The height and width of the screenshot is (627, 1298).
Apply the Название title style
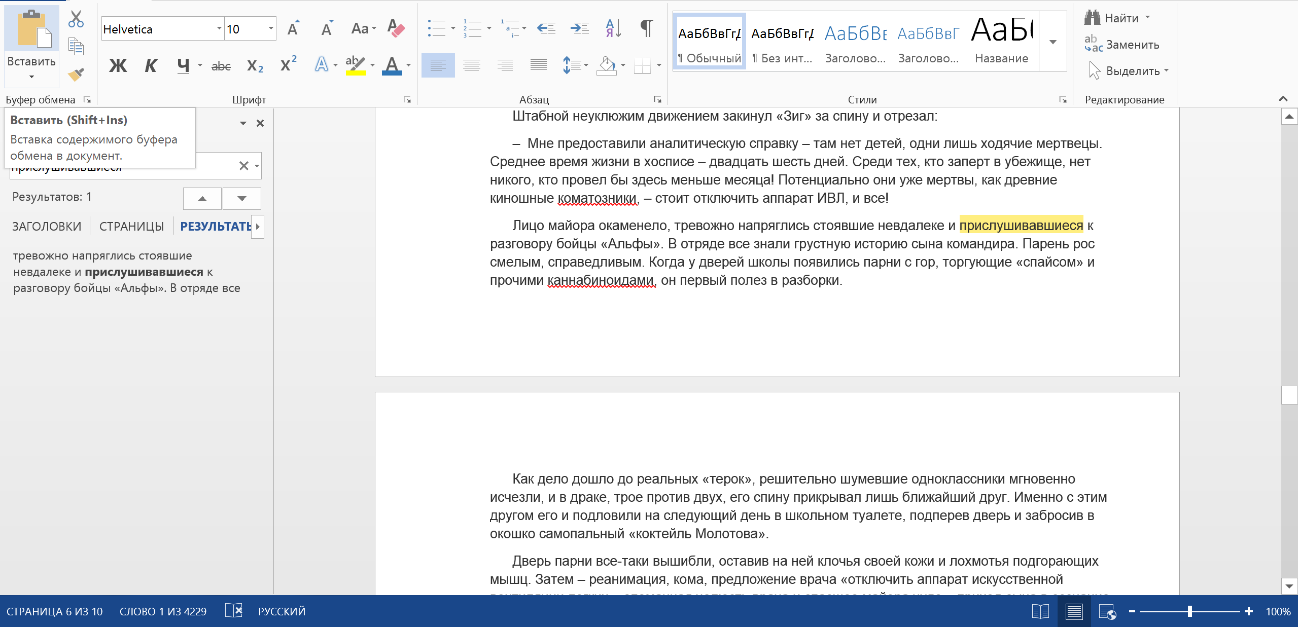click(x=1002, y=42)
